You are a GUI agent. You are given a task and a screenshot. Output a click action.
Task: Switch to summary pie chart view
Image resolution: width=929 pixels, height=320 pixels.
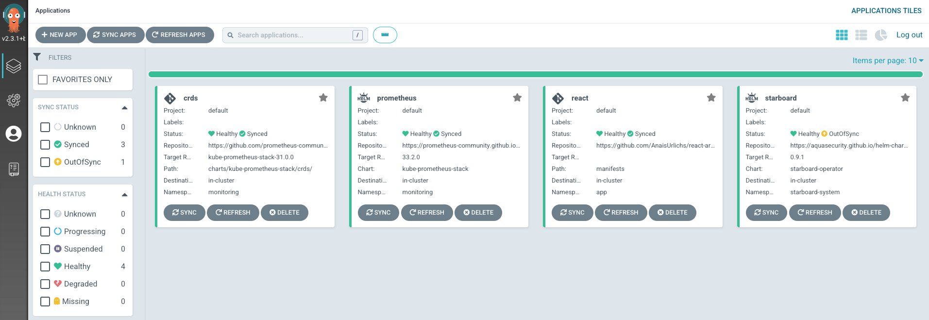point(880,35)
